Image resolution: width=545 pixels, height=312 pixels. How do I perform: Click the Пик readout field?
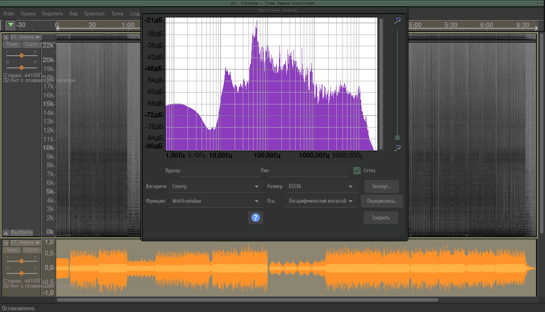(x=309, y=171)
